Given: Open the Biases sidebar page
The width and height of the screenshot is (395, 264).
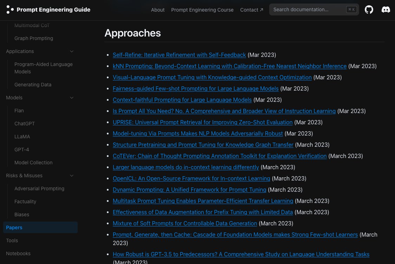Looking at the screenshot, I should [x=22, y=214].
